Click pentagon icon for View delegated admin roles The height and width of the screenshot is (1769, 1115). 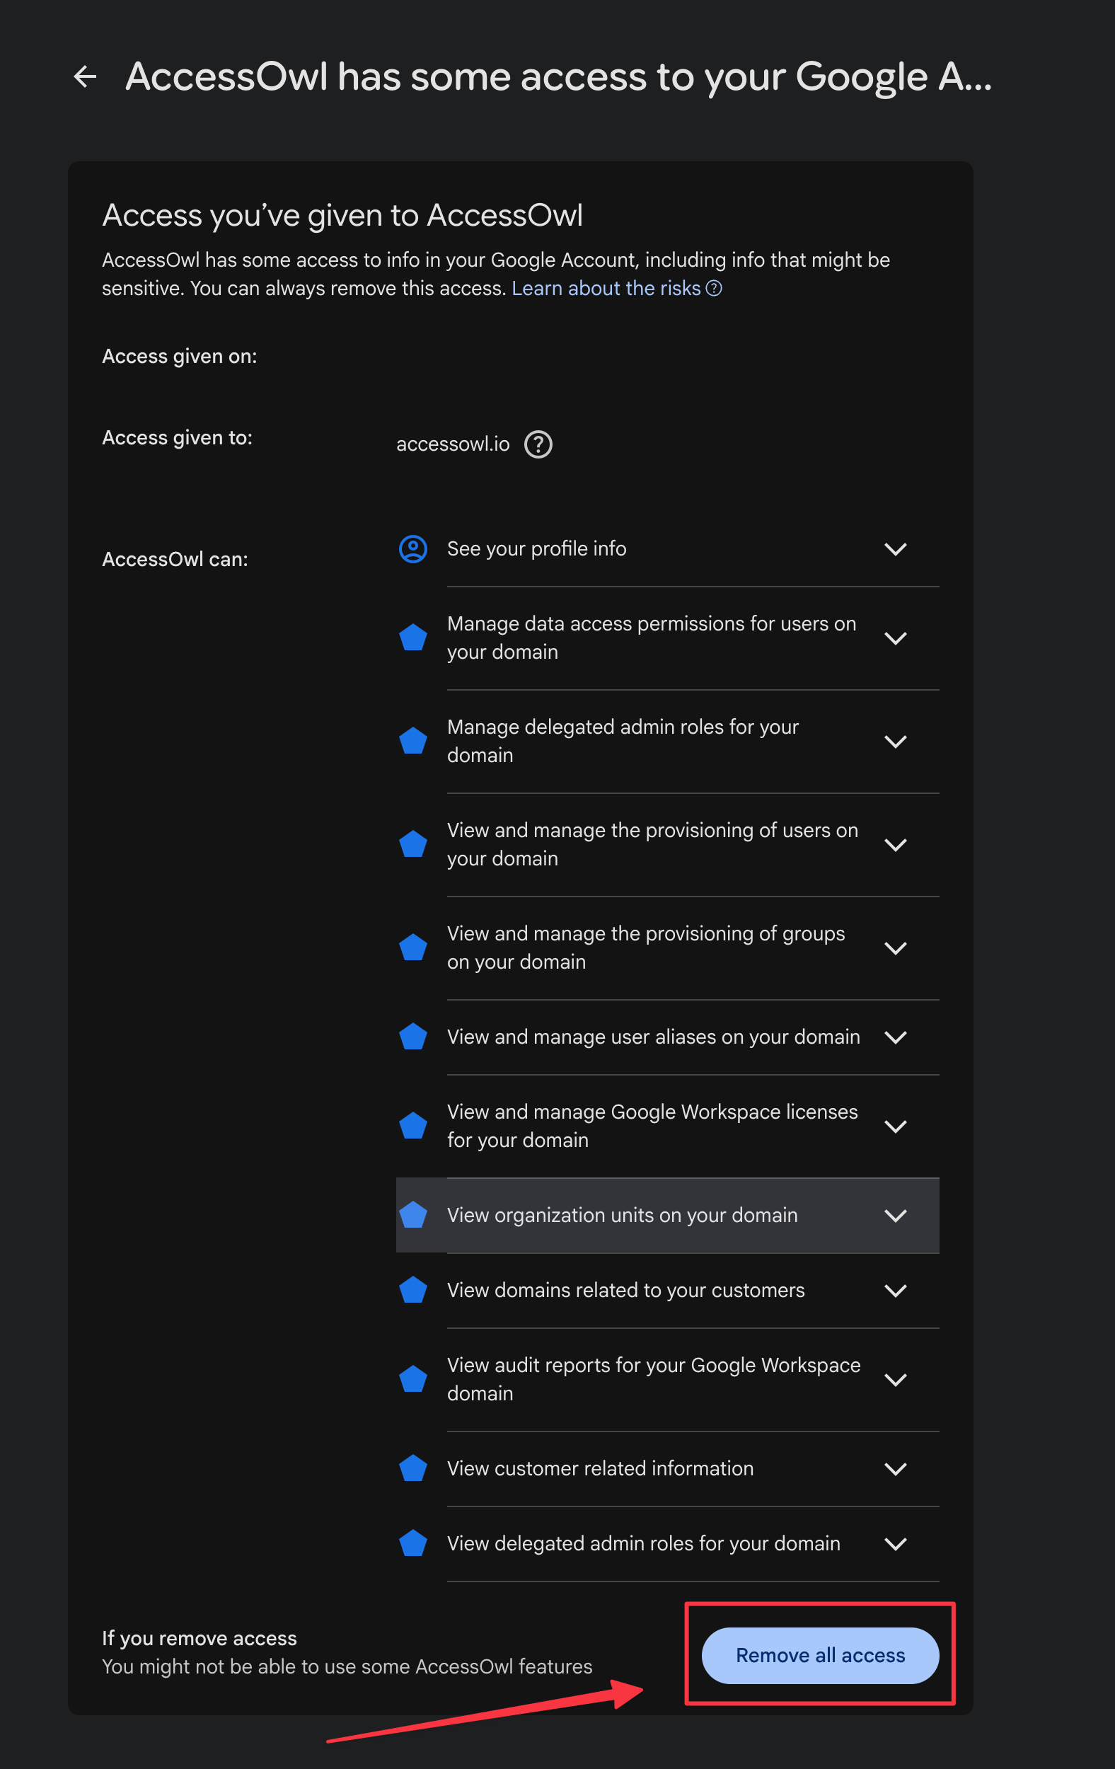click(x=412, y=1543)
